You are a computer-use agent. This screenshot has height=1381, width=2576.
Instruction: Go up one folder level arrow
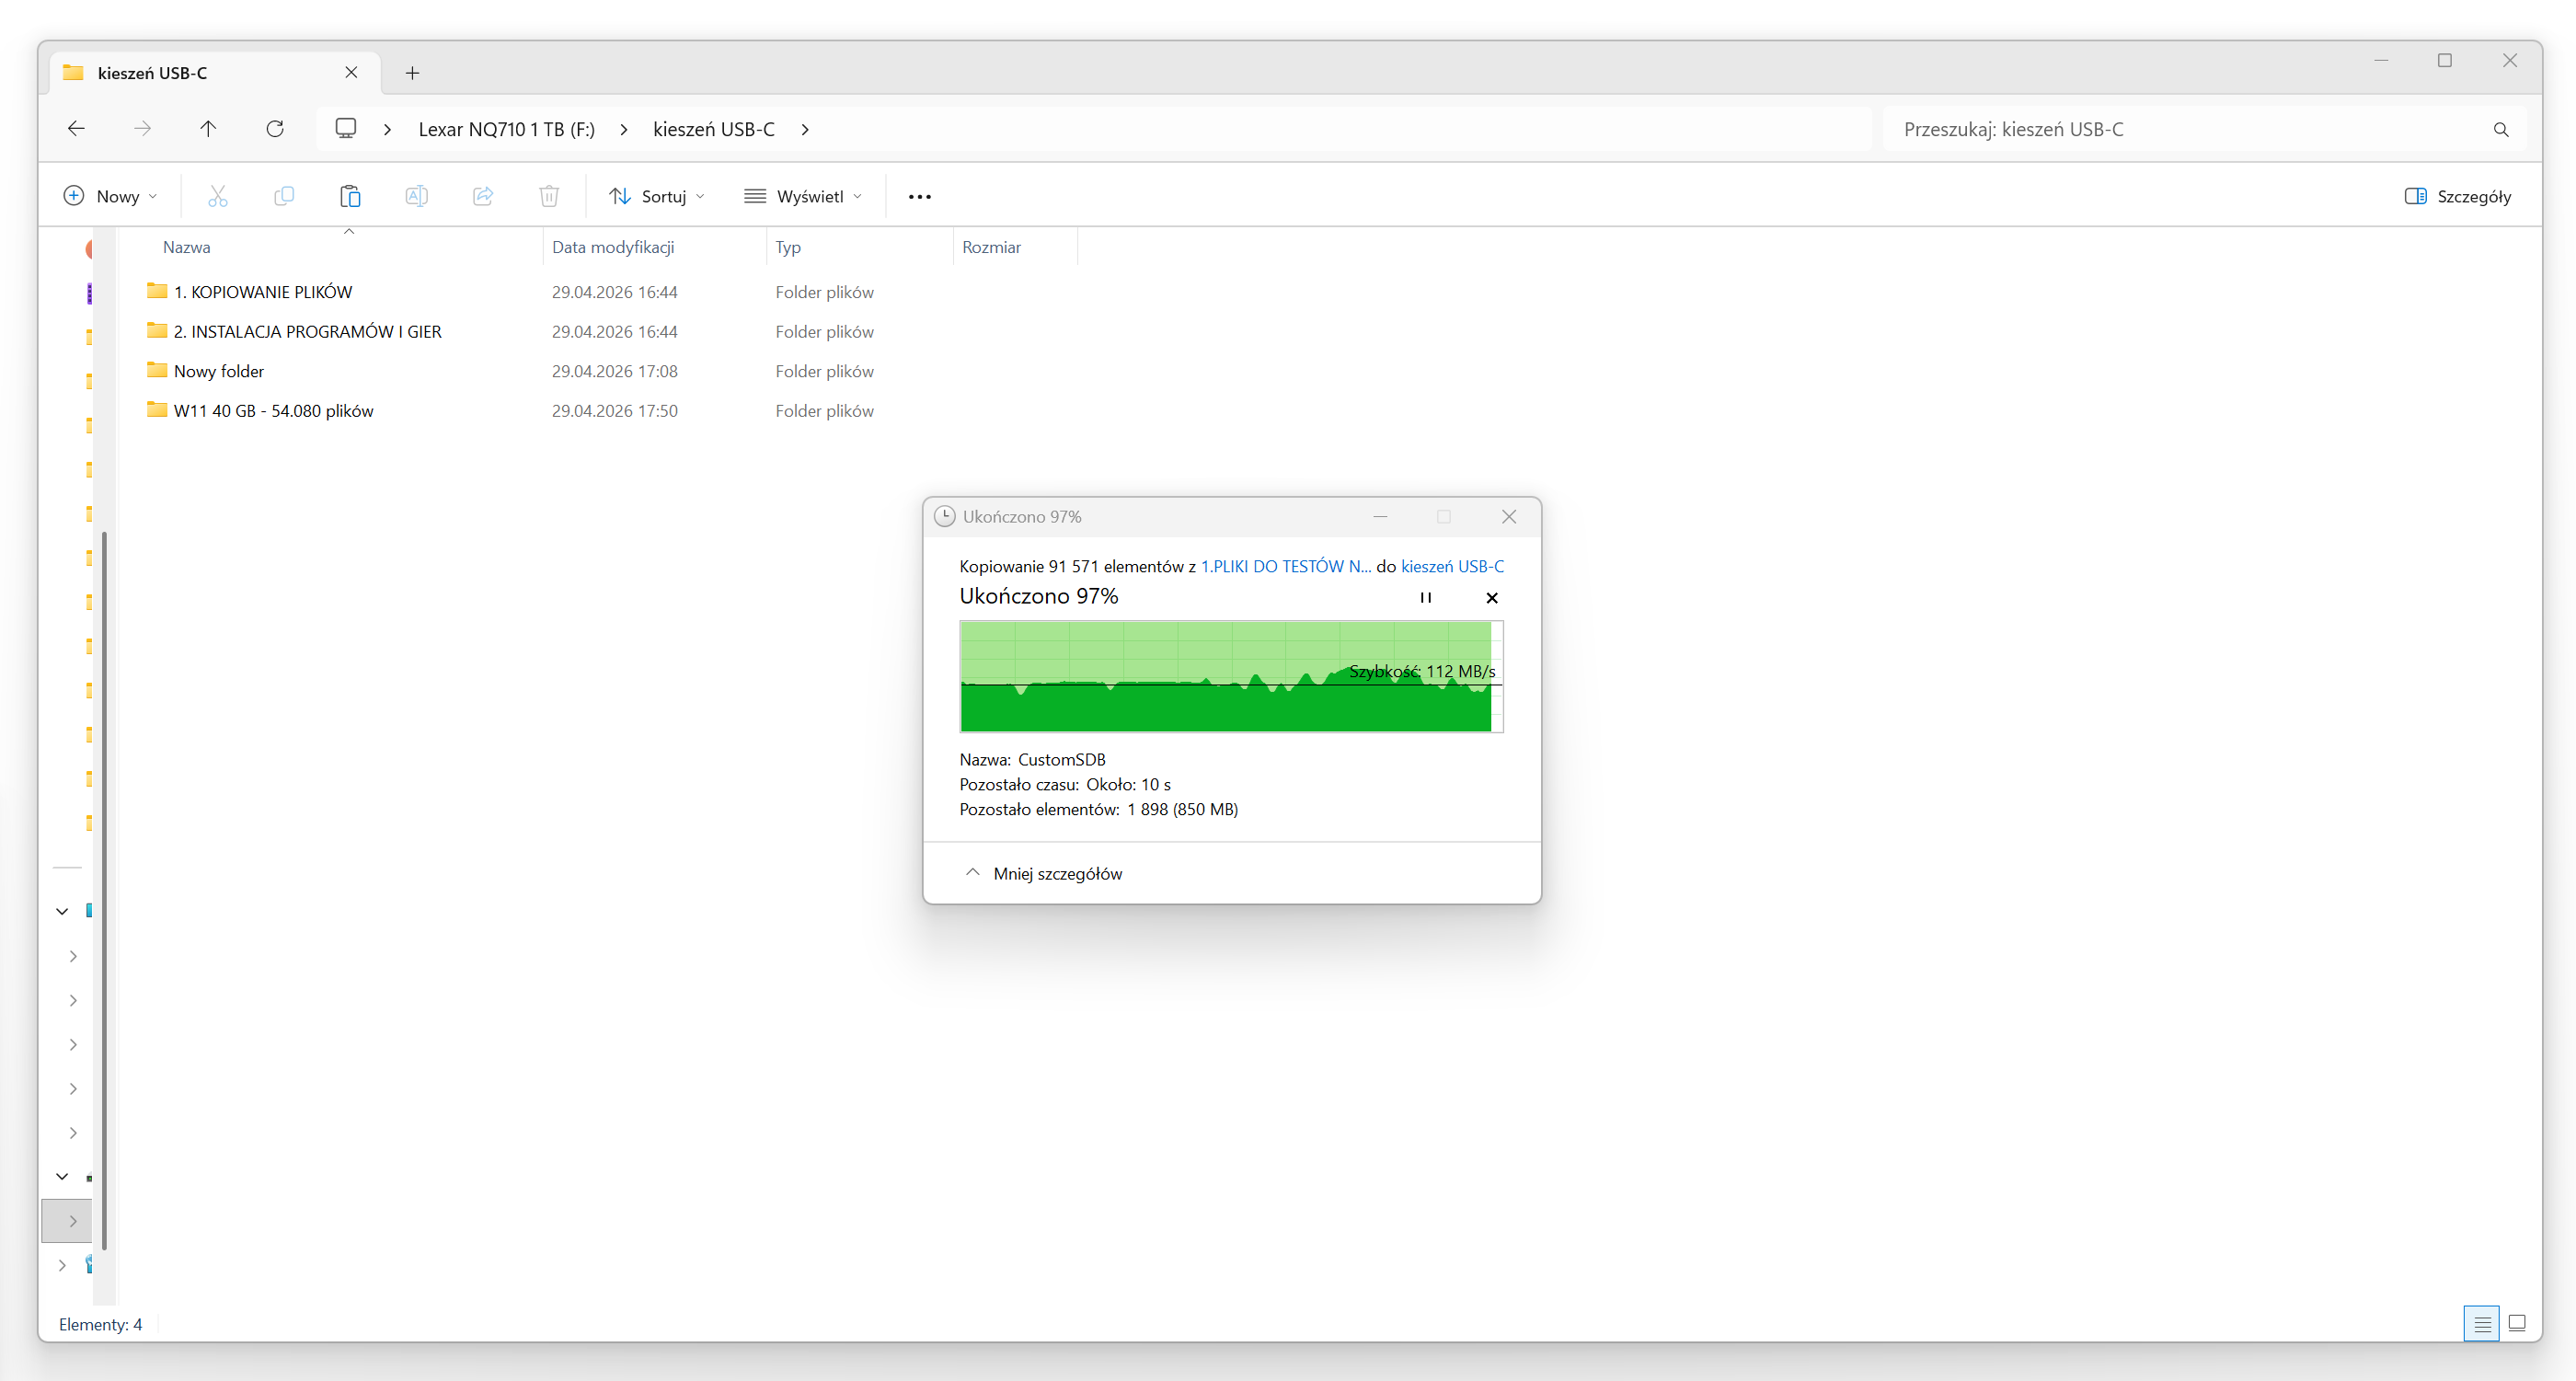point(208,129)
